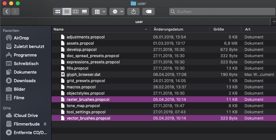276x140 pixels.
Task: Switch to icon view mode
Action: (x=58, y=12)
